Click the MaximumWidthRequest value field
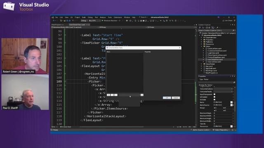 click(223, 116)
